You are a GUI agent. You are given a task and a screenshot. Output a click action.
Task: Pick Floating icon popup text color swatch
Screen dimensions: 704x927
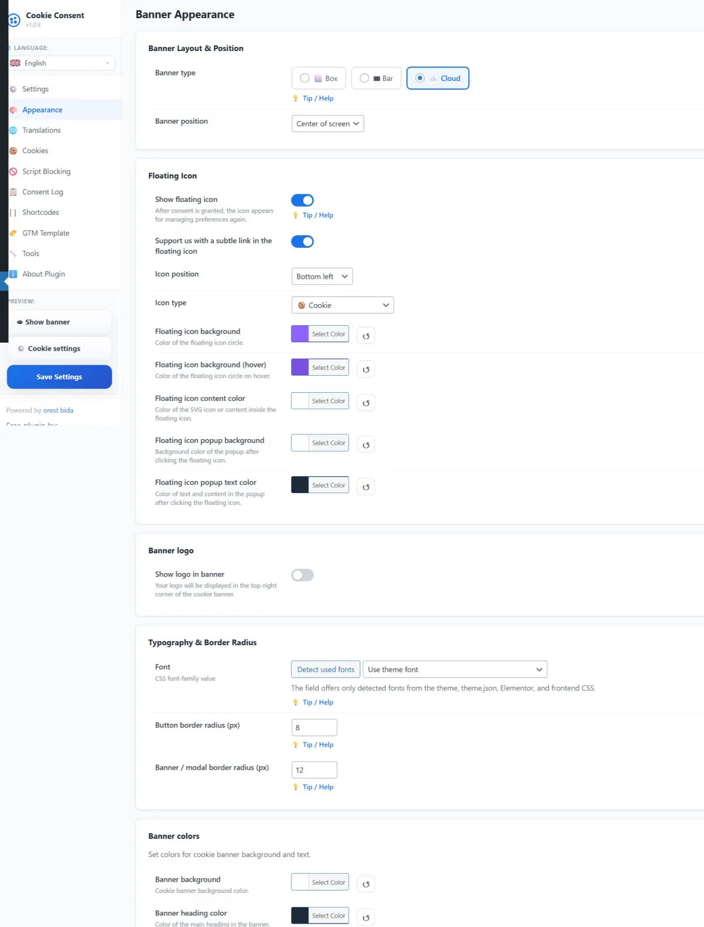pyautogui.click(x=300, y=485)
